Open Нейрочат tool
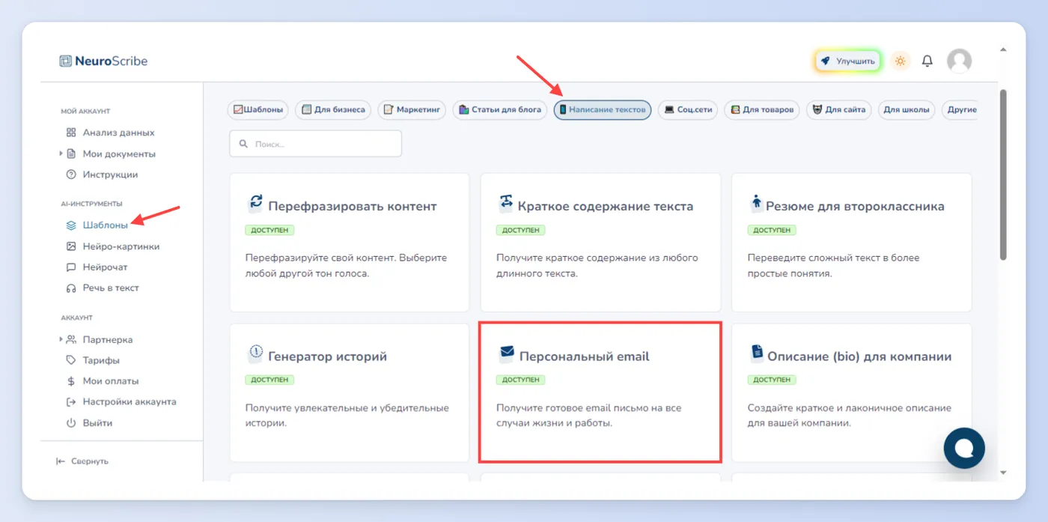This screenshot has height=522, width=1048. pyautogui.click(x=105, y=267)
